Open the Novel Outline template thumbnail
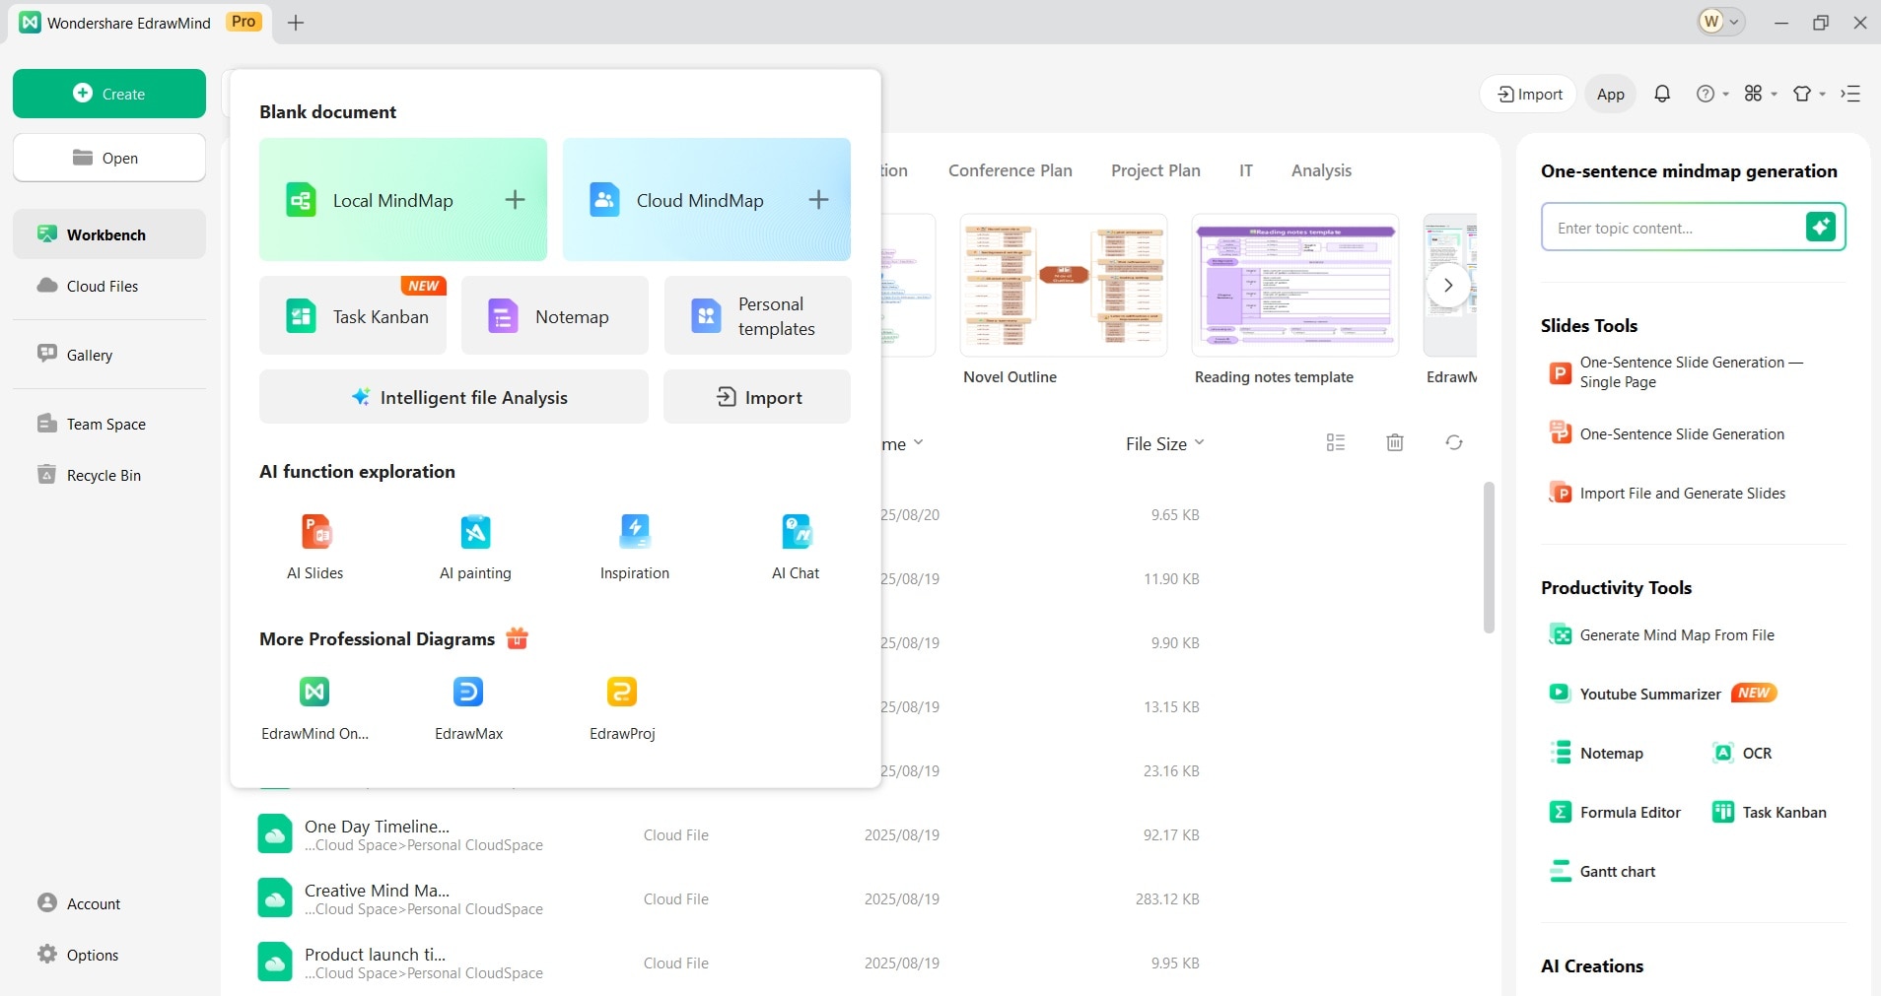The width and height of the screenshot is (1881, 996). click(x=1063, y=285)
